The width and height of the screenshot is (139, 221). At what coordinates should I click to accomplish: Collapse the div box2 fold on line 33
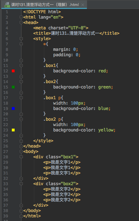(x=21, y=184)
